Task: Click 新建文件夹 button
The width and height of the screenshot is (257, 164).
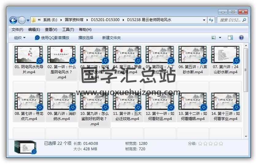Action: (x=111, y=38)
